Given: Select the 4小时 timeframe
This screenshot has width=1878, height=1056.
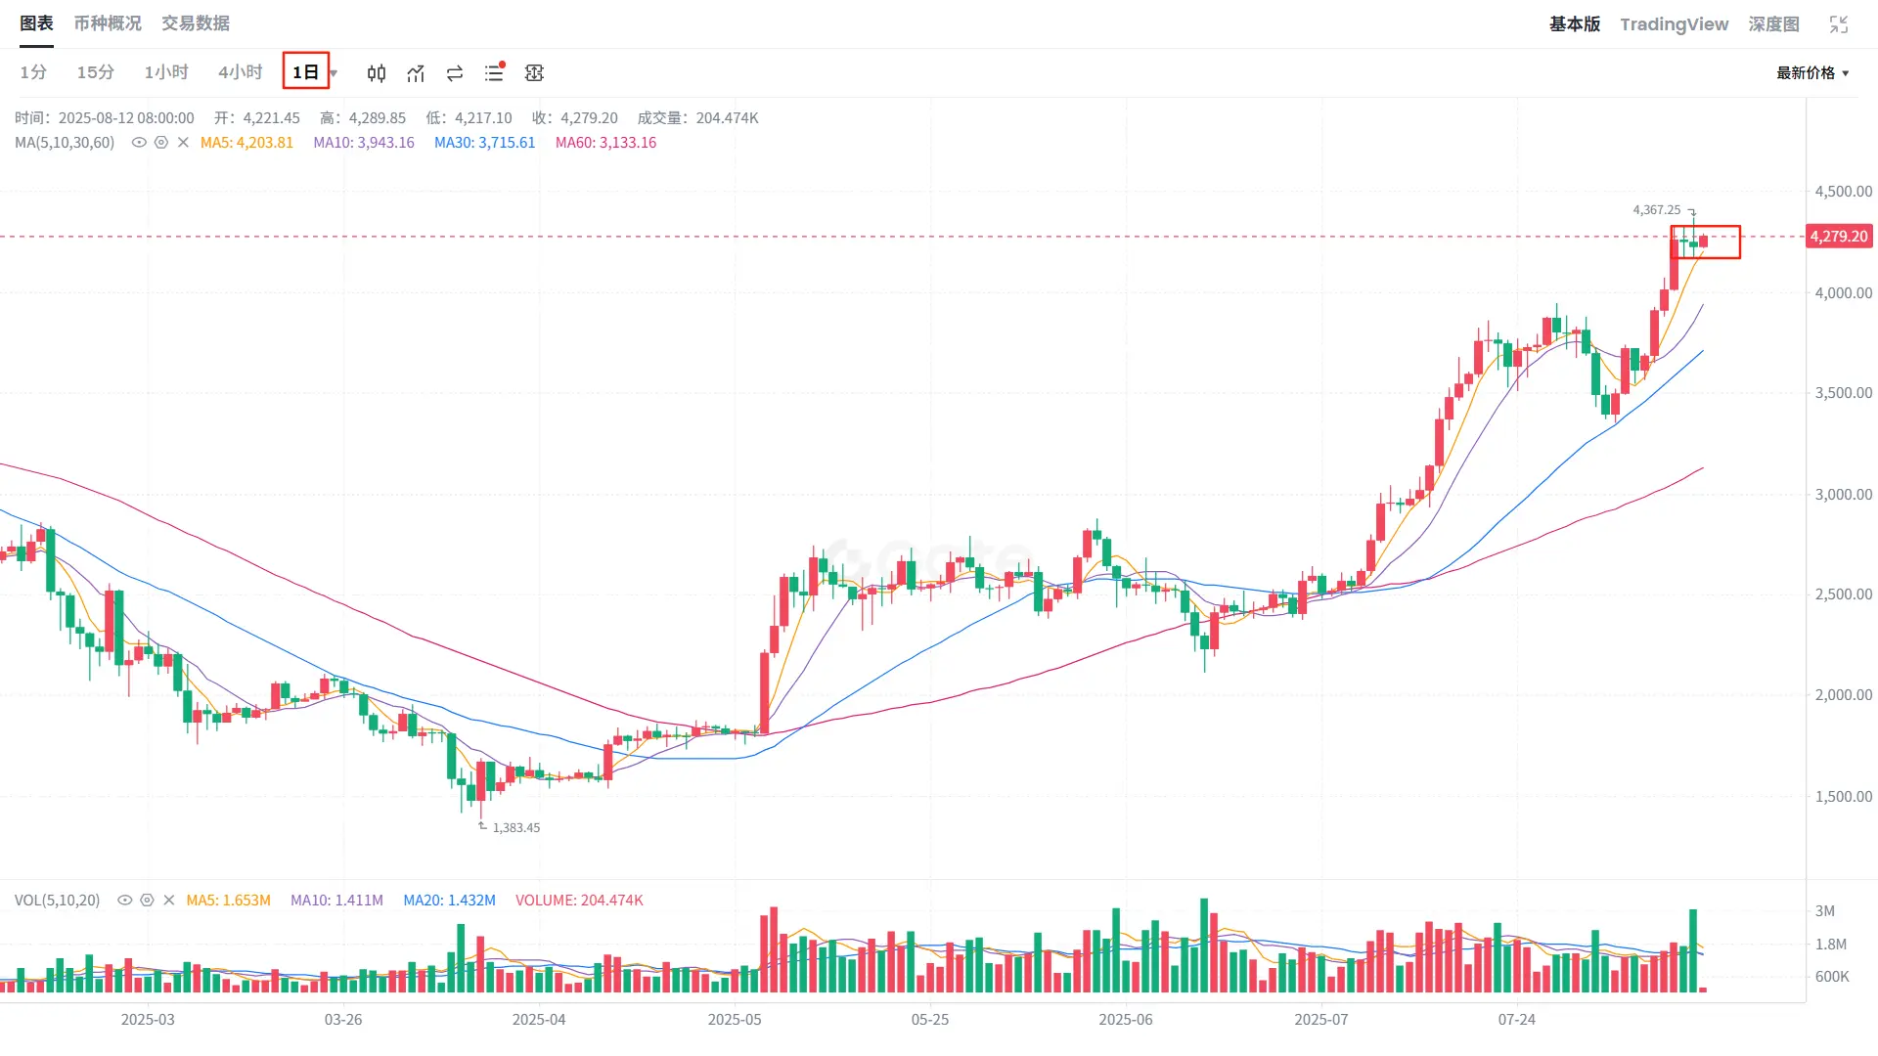Looking at the screenshot, I should click(x=240, y=72).
